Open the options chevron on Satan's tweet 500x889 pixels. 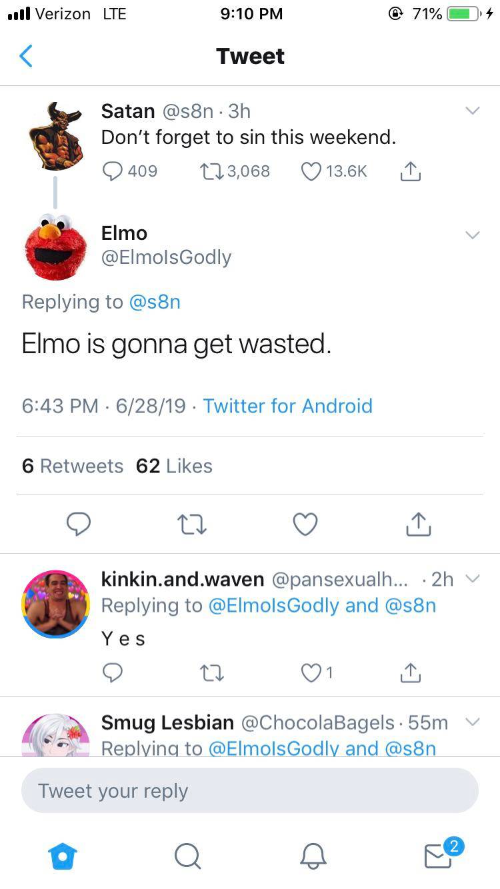[x=473, y=111]
